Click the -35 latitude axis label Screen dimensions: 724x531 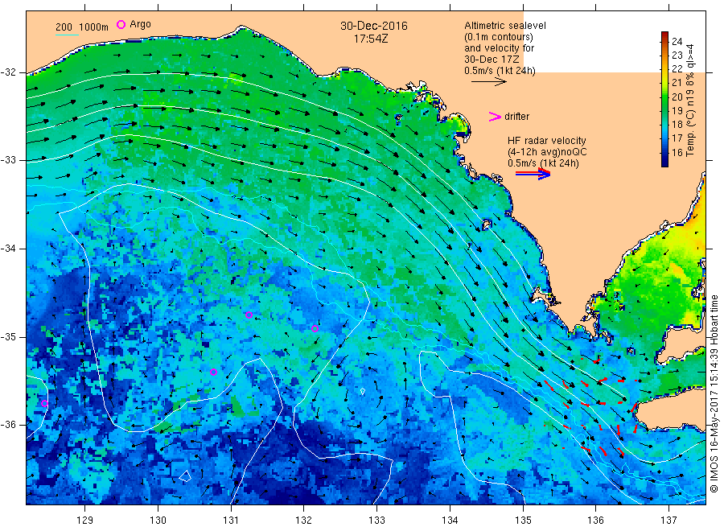[x=8, y=336]
